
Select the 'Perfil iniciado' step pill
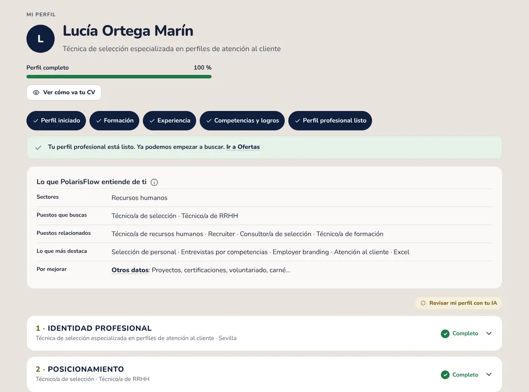[56, 121]
